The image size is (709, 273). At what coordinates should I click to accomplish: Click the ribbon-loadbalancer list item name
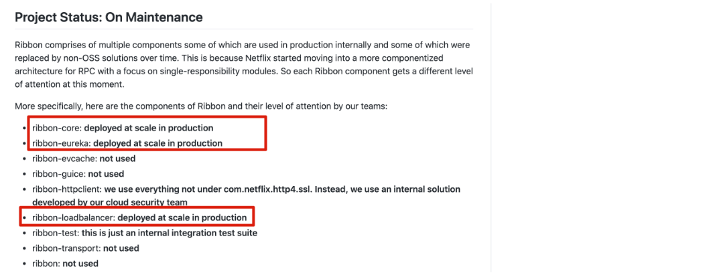[74, 218]
